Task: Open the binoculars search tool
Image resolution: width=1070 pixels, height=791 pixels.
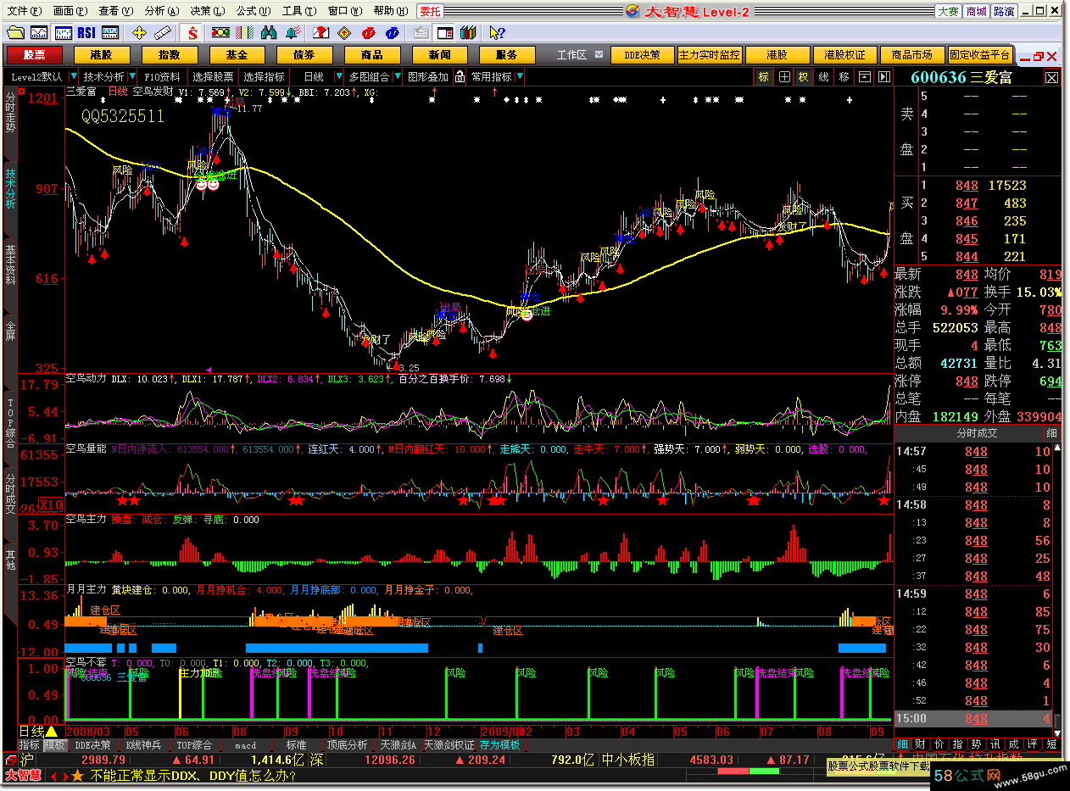Action: [x=270, y=33]
